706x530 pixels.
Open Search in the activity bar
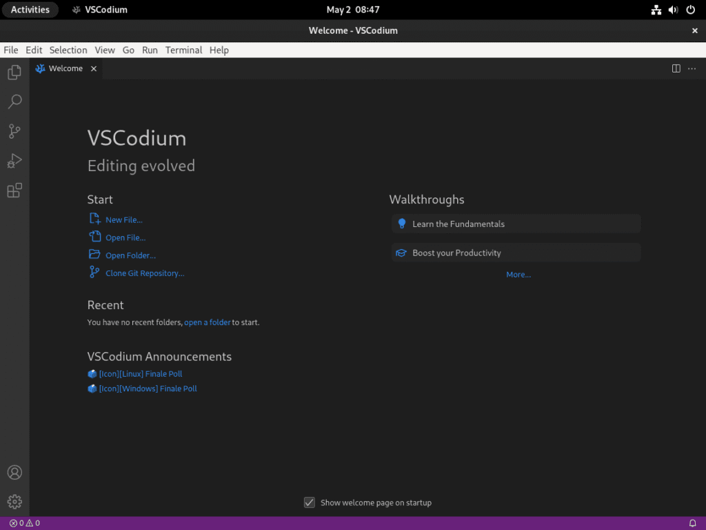(14, 101)
